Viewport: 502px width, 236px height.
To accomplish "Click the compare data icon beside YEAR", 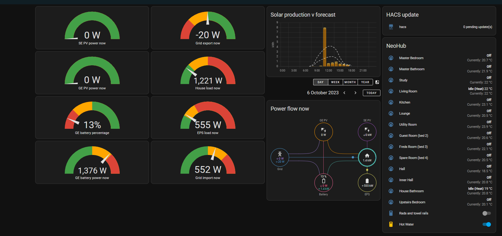I will 377,82.
